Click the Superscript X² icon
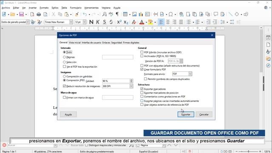Viewport: 272px width, 153px height. coord(119,22)
